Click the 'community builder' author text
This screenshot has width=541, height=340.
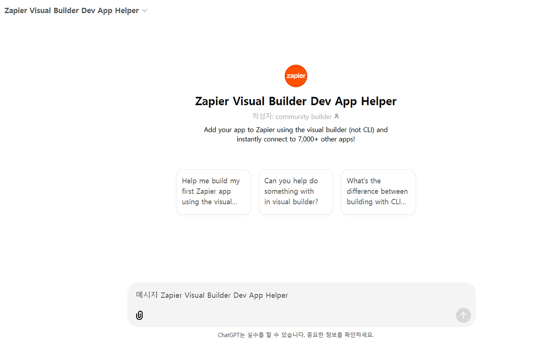(x=304, y=116)
